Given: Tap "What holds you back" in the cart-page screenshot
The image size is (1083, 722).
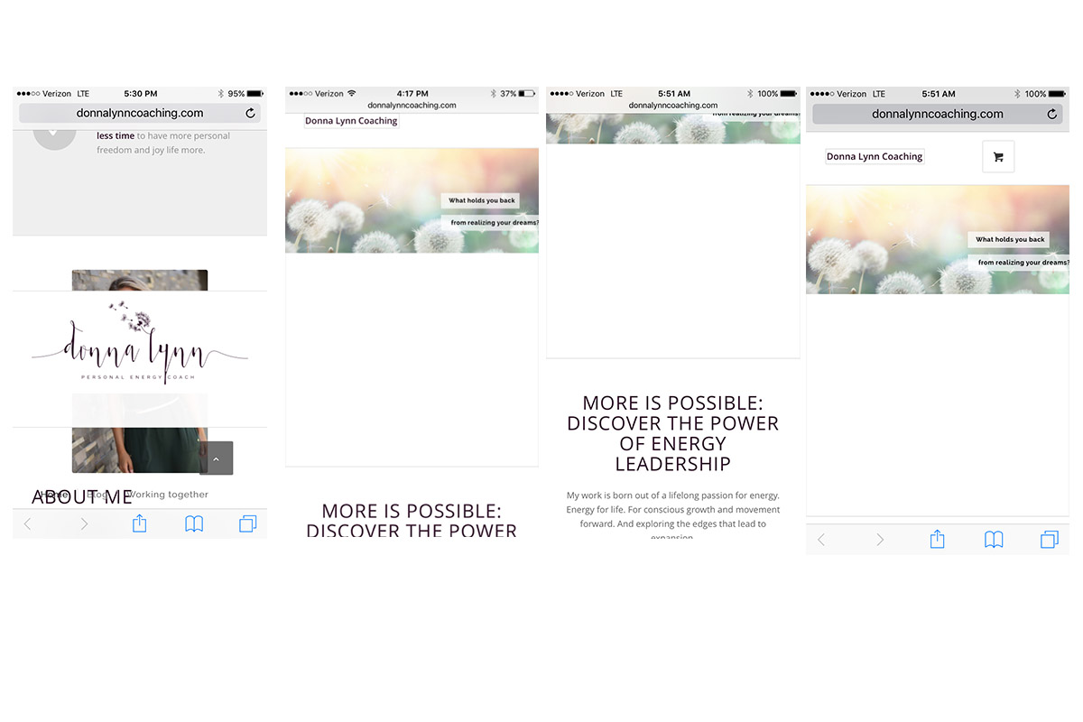Looking at the screenshot, I should tap(1010, 240).
